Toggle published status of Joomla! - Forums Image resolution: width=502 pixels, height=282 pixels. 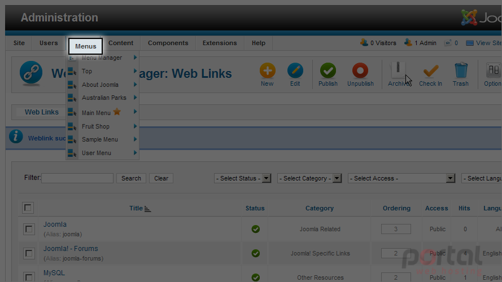point(255,253)
